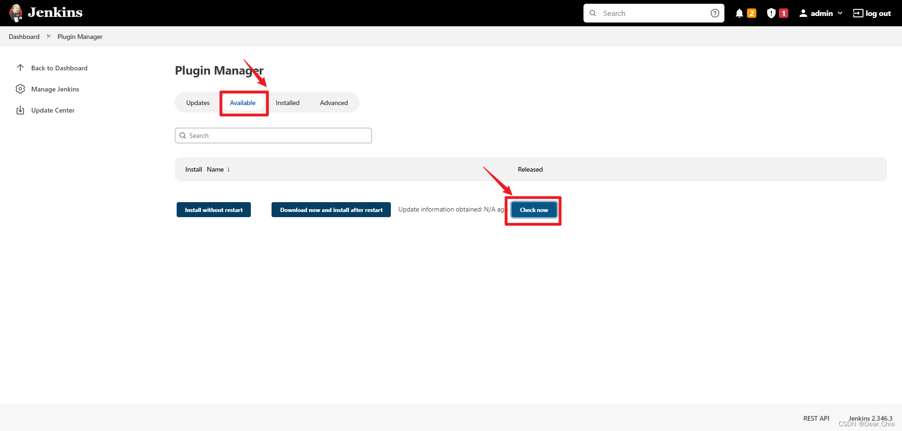Click the magnifier in the plugin search

pyautogui.click(x=183, y=136)
